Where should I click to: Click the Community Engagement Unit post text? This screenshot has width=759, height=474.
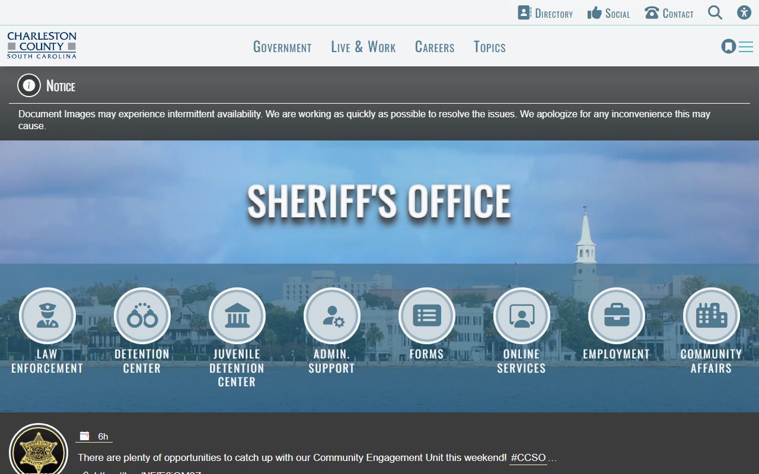[292, 458]
